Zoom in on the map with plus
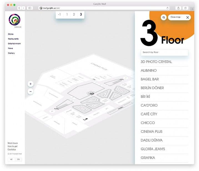 [31, 84]
